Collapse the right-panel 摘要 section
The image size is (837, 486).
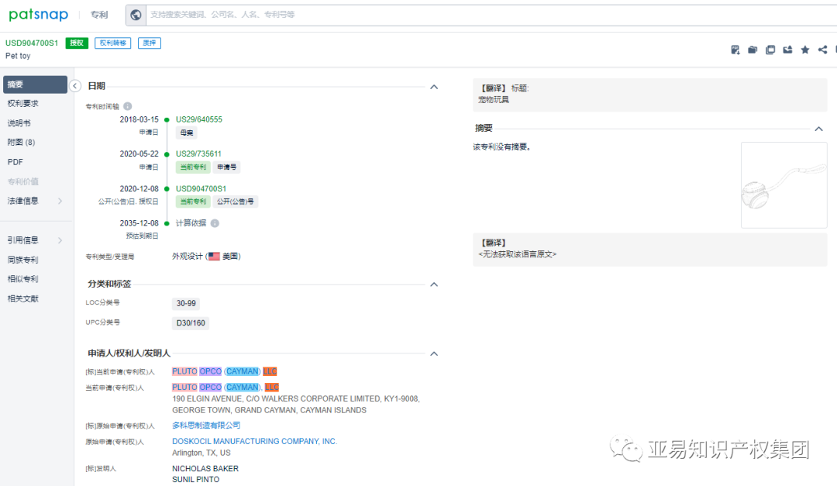point(819,129)
